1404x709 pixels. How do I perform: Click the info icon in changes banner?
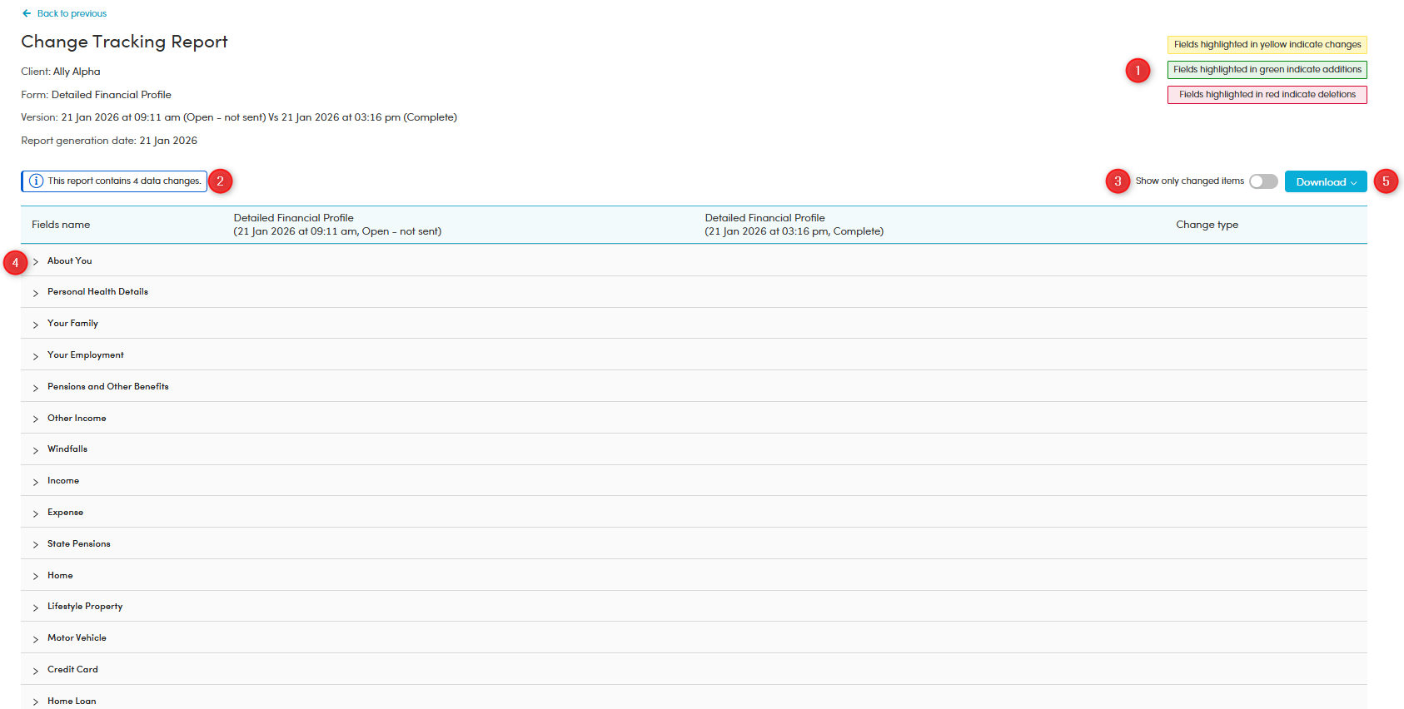[x=36, y=181]
